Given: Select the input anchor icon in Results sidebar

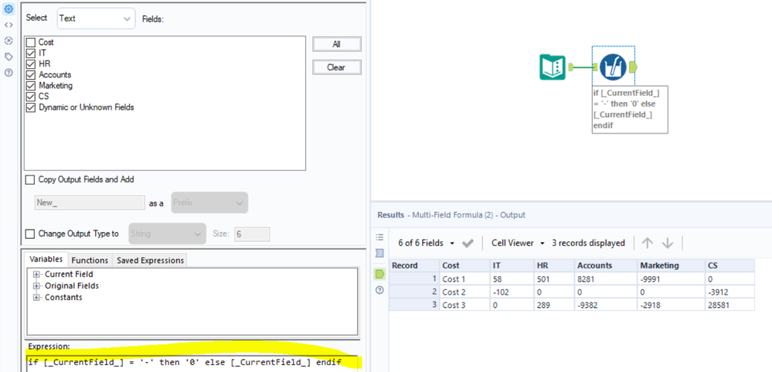Looking at the screenshot, I should click(x=379, y=253).
